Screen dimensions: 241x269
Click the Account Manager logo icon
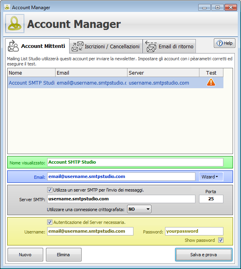15,24
